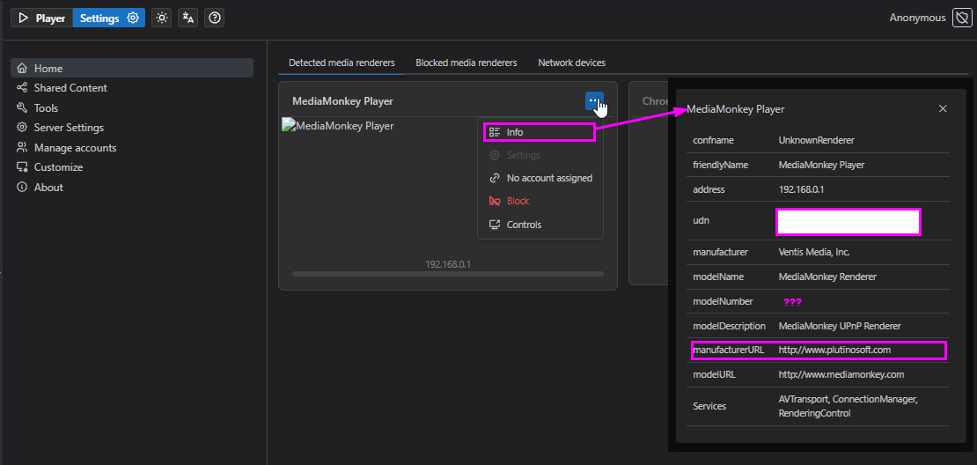Viewport: 977px width, 465px height.
Task: Open the language translation icon
Action: click(x=187, y=18)
